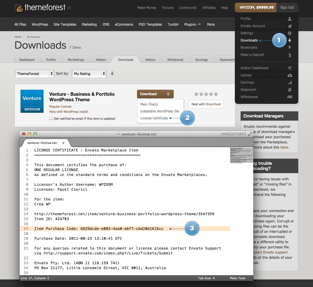Open the marketplace switcher arrow beside logo

click(69, 8)
